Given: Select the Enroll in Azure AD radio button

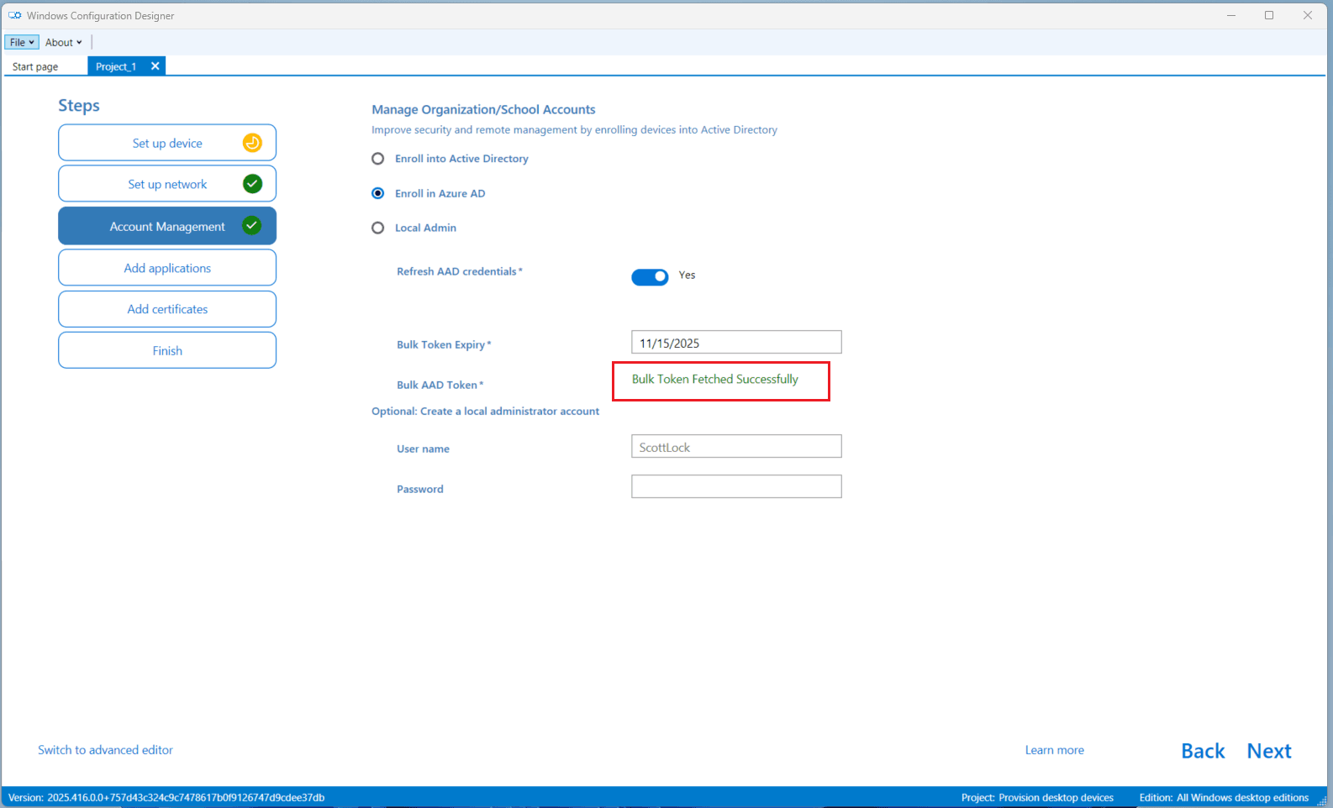Looking at the screenshot, I should [x=378, y=193].
